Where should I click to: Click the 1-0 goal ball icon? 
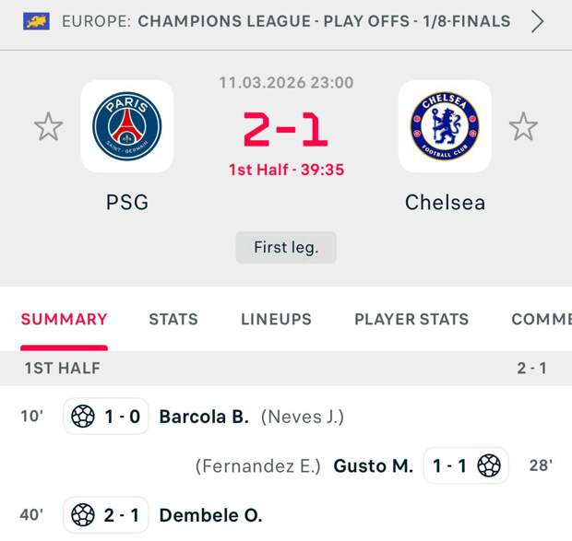83,417
